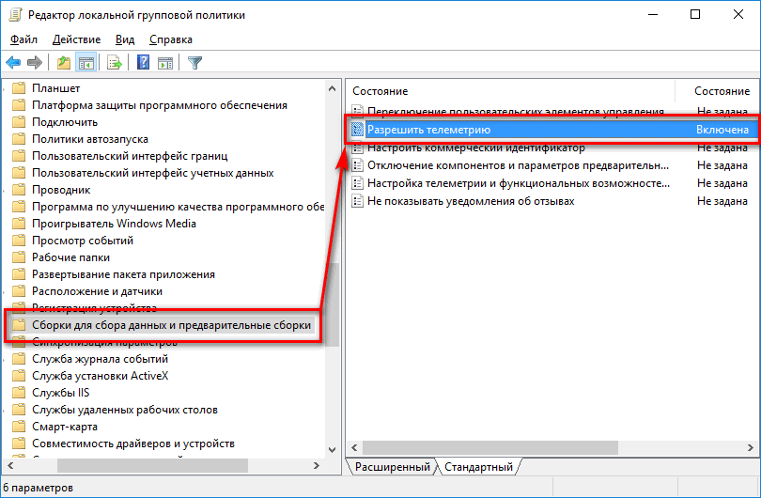Open filter options funnel icon
This screenshot has width=761, height=498.
point(194,63)
